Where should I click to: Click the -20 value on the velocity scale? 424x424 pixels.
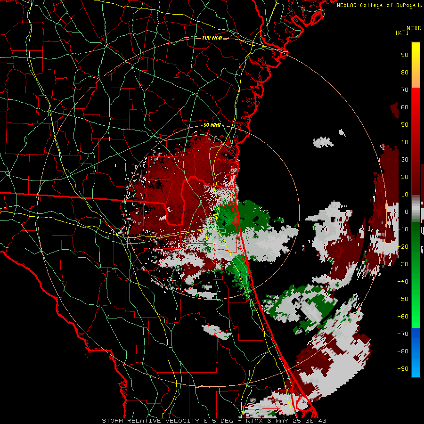tap(403, 247)
